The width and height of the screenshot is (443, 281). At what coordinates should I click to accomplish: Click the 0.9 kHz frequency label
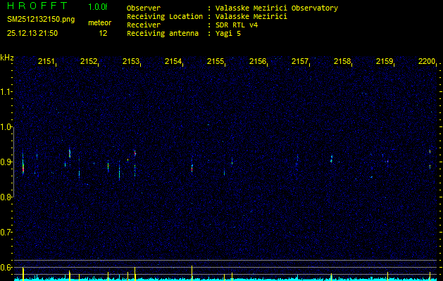coord(7,162)
